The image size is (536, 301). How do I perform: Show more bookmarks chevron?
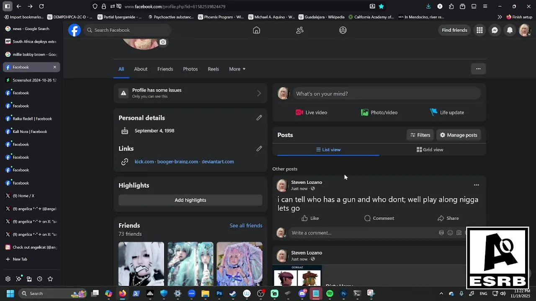pos(500,17)
